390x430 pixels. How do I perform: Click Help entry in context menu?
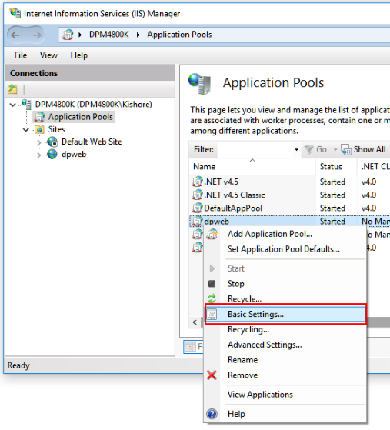pyautogui.click(x=285, y=414)
